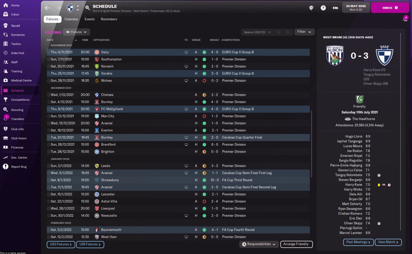The height and width of the screenshot is (254, 412).
Task: Click the club switcher up/down chevrons
Action: click(78, 8)
